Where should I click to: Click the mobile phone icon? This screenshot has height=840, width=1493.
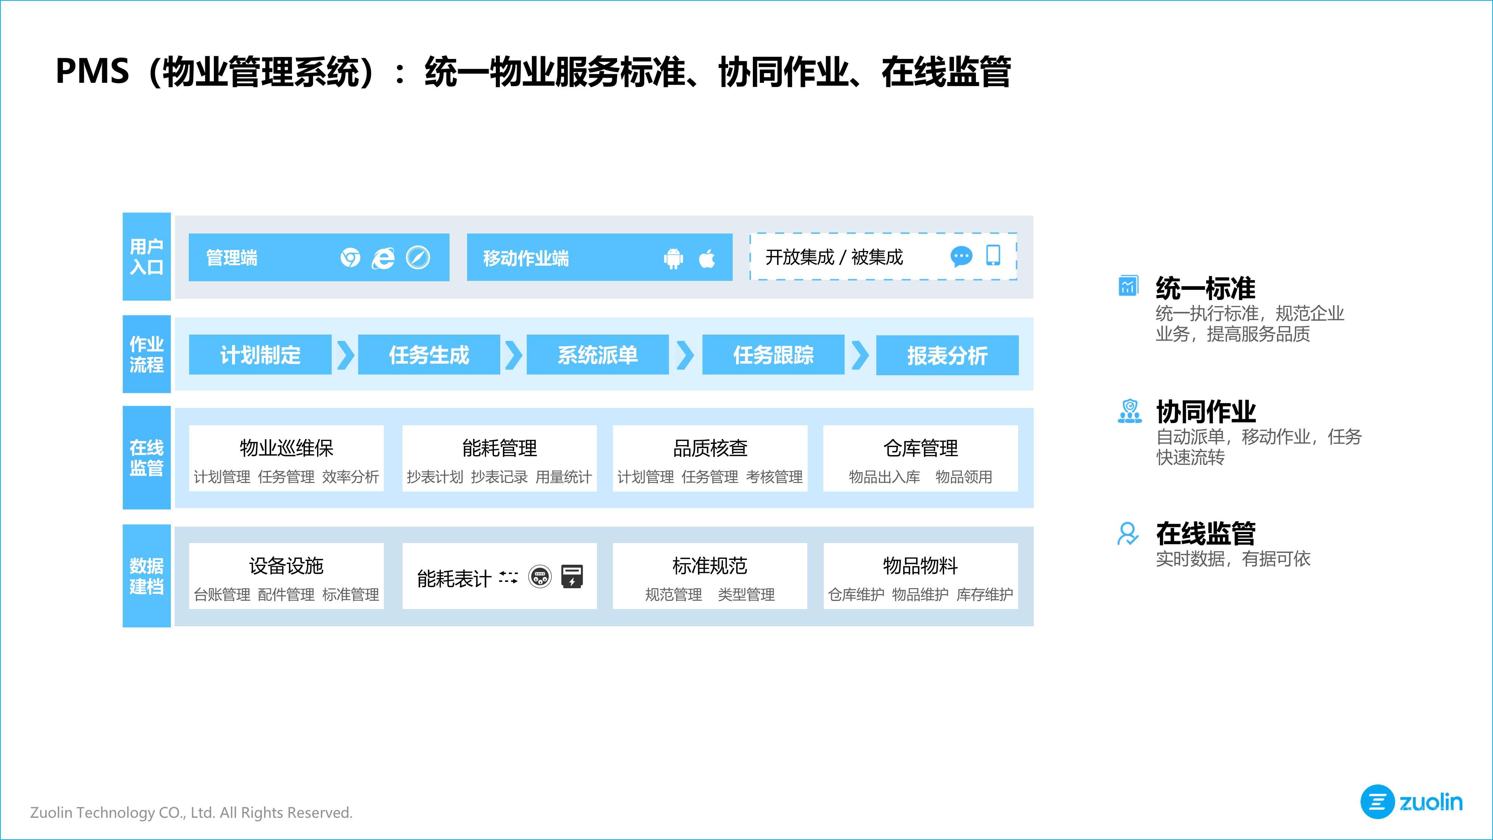pos(993,255)
